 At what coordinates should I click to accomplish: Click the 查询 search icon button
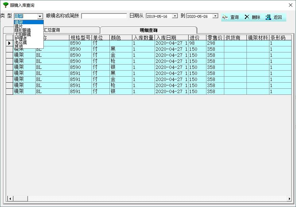pyautogui.click(x=225, y=17)
